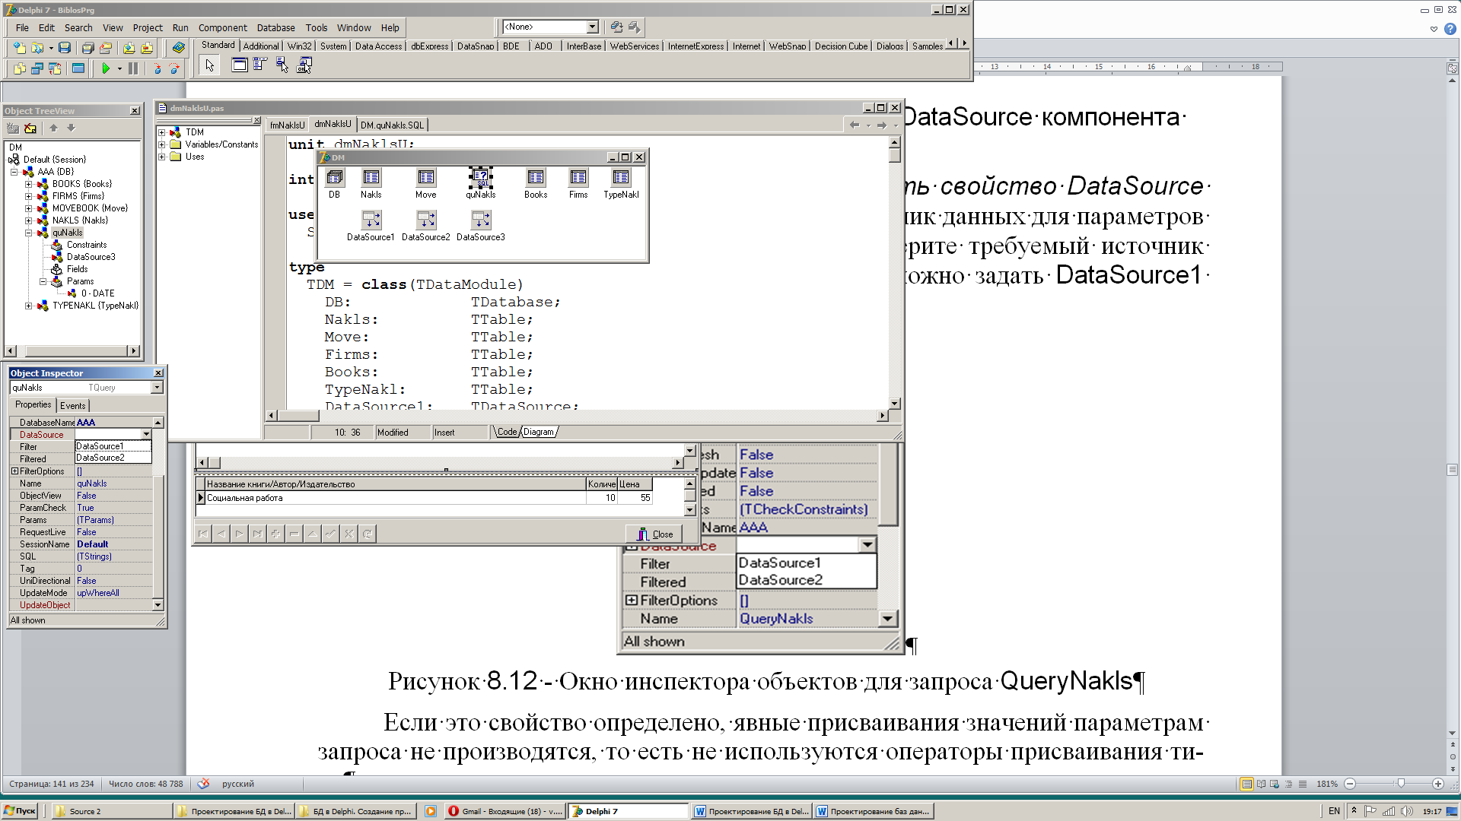
Task: Expand FIRMS {Firms} tree node
Action: pos(29,196)
